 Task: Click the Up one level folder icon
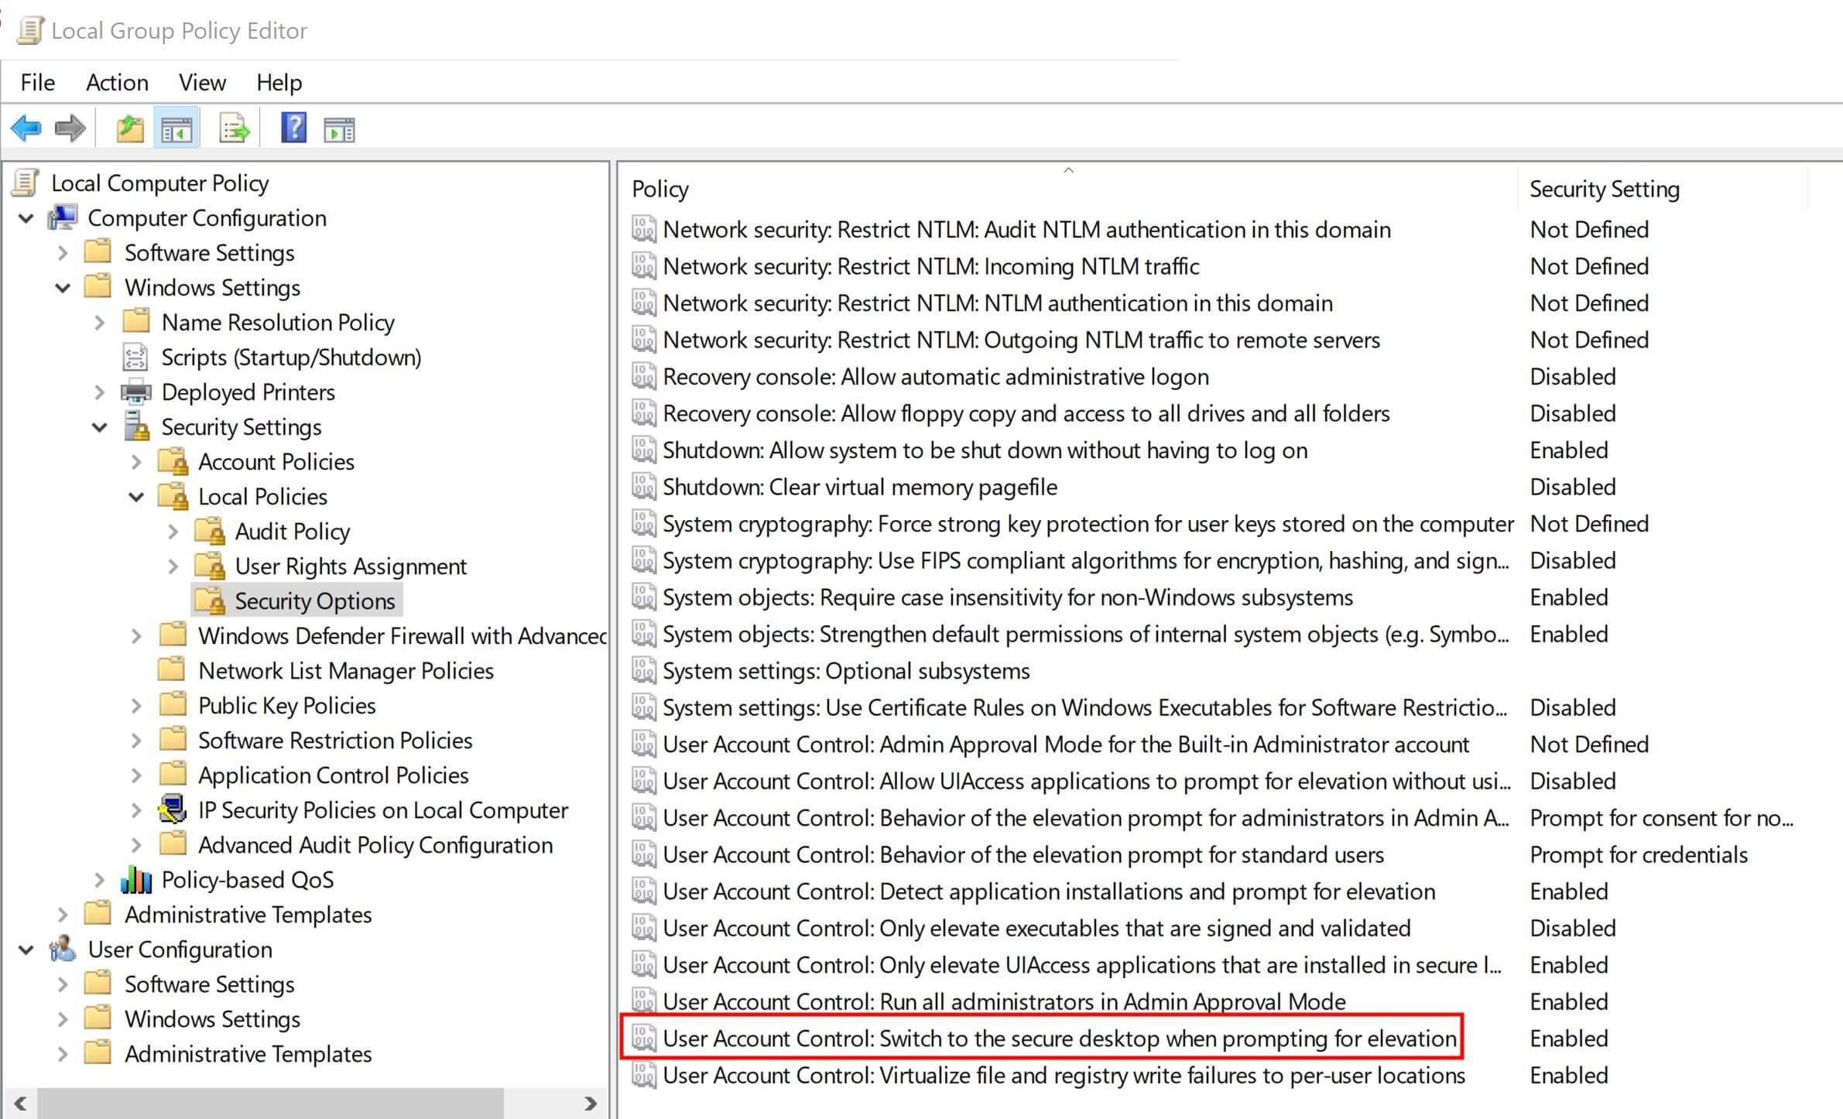[130, 128]
